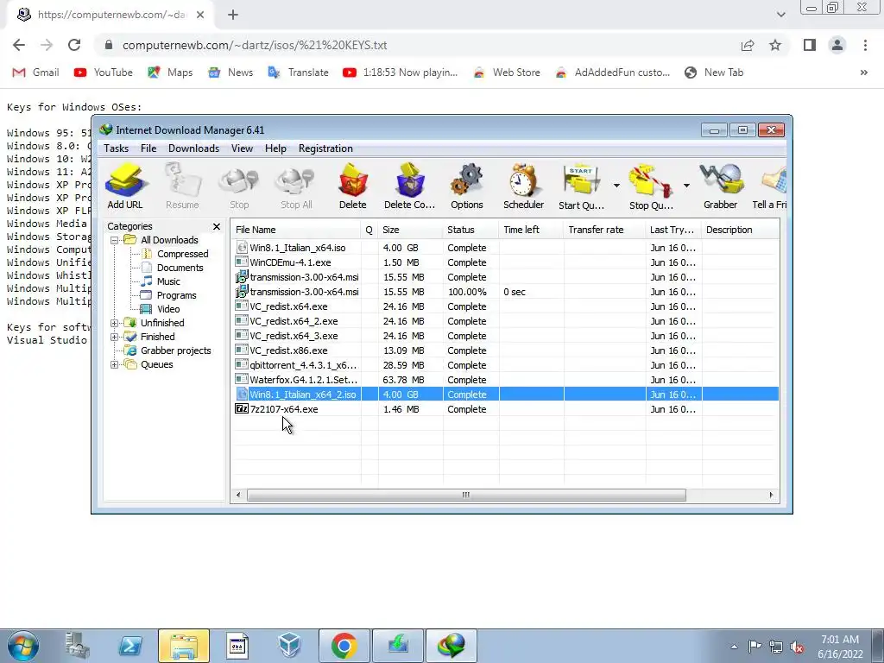The height and width of the screenshot is (663, 884).
Task: Open VirtualBox from the taskbar
Action: [x=288, y=646]
